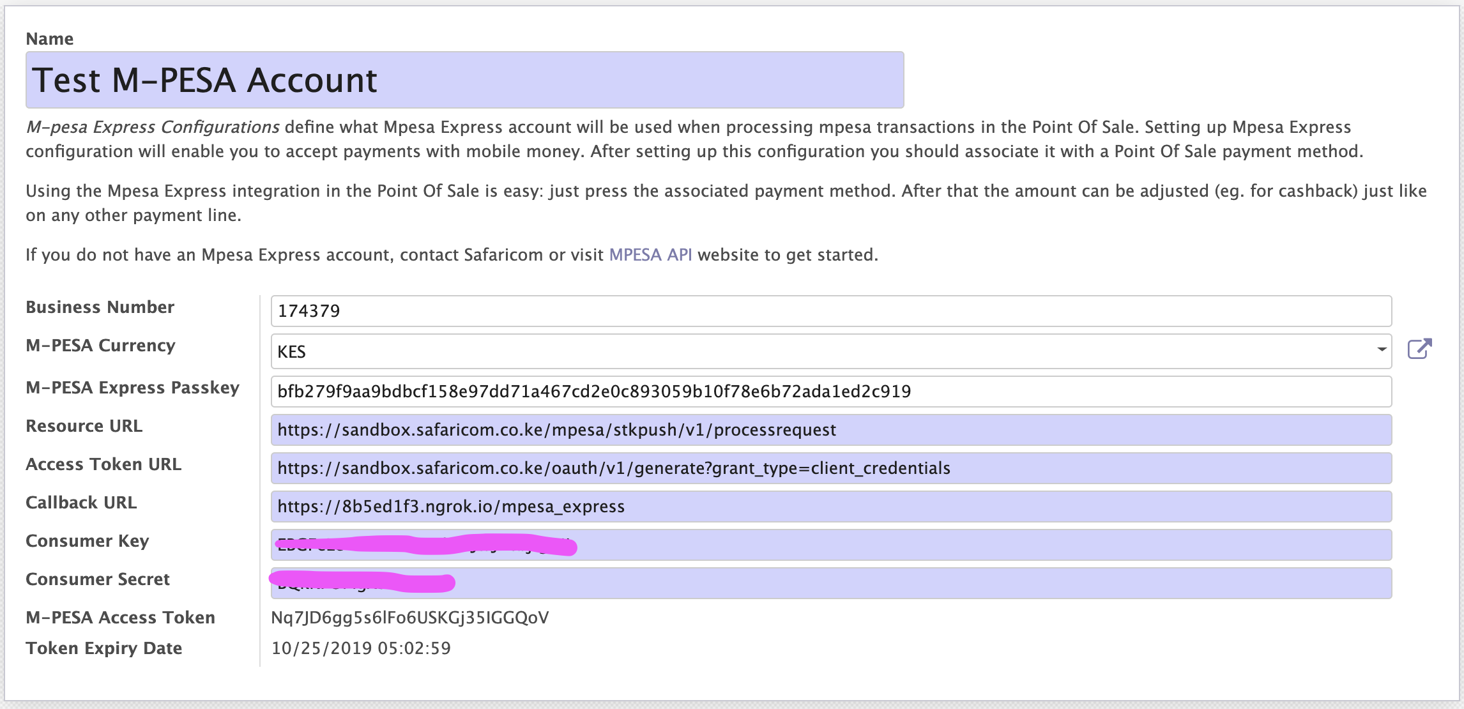
Task: Click the 'M-PESA Currency' label
Action: (x=100, y=346)
